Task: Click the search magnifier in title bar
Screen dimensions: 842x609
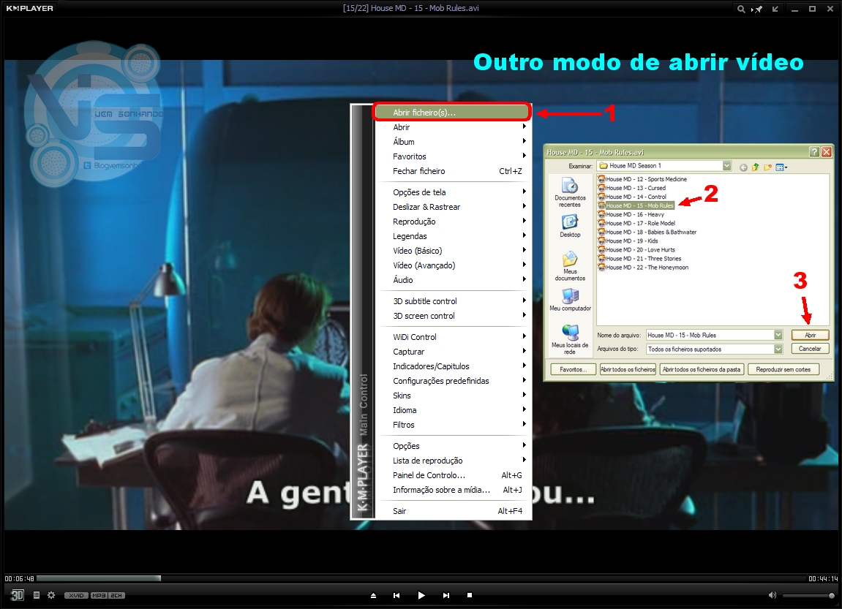Action: click(x=740, y=9)
